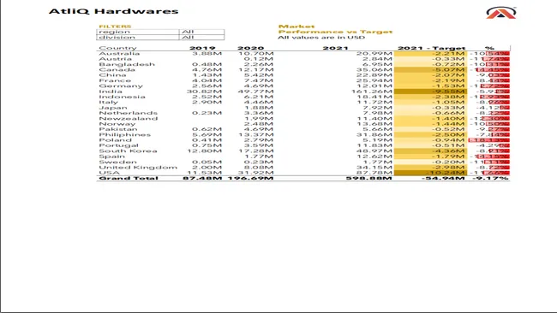Select the 2019 column header
Screen dimensions: 557x313
click(x=202, y=48)
